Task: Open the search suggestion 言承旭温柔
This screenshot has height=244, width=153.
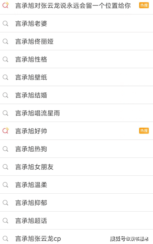Action: point(76,185)
